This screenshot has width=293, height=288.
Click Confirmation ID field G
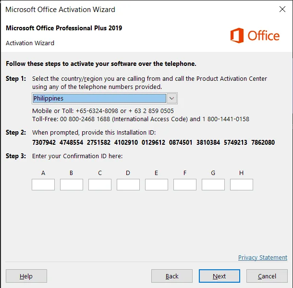[x=213, y=185]
